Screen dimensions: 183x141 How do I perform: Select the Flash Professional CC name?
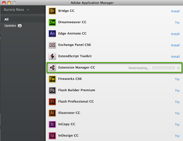(x=76, y=102)
